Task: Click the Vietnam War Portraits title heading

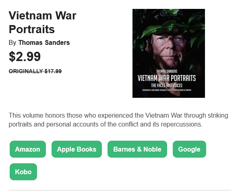Action: tap(43, 22)
